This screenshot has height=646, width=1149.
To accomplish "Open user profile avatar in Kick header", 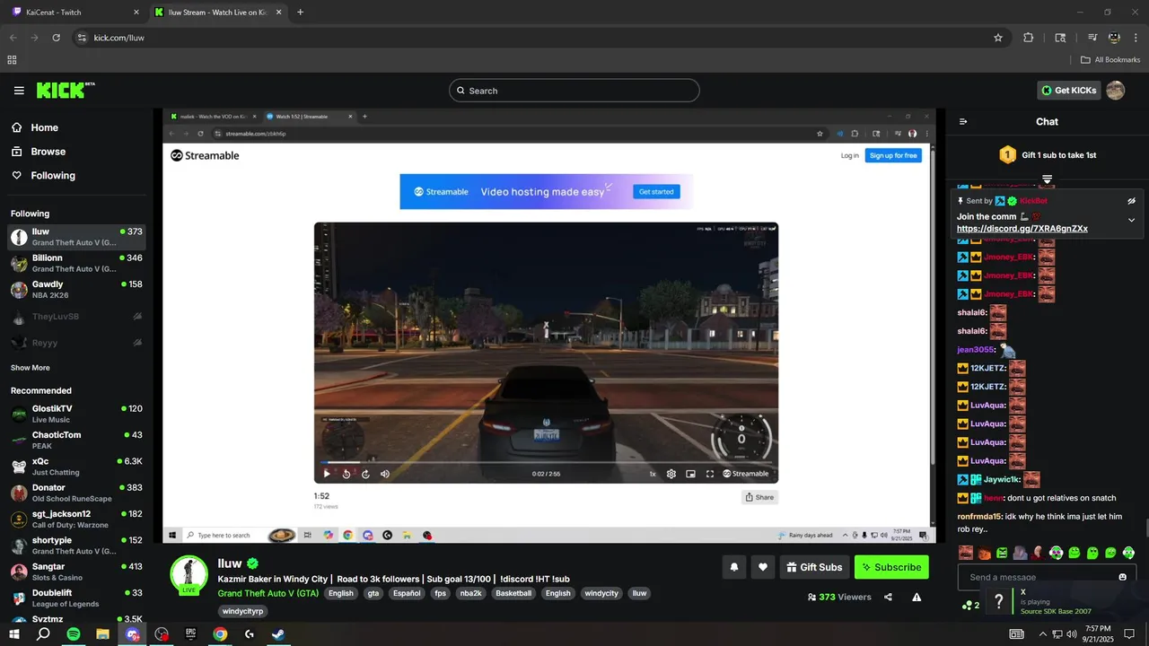I will click(x=1115, y=90).
